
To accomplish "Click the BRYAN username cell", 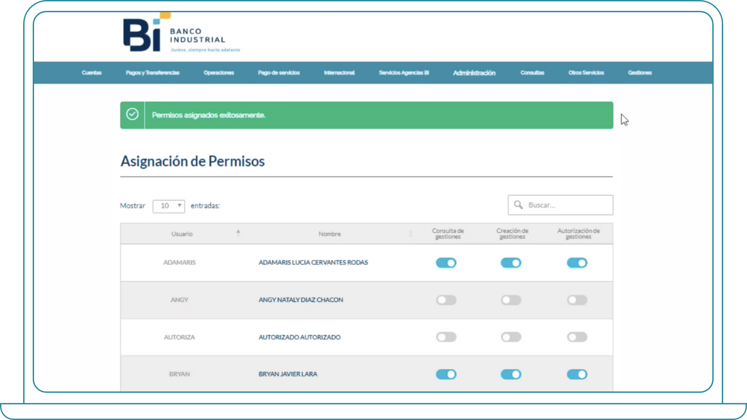I will pyautogui.click(x=179, y=374).
